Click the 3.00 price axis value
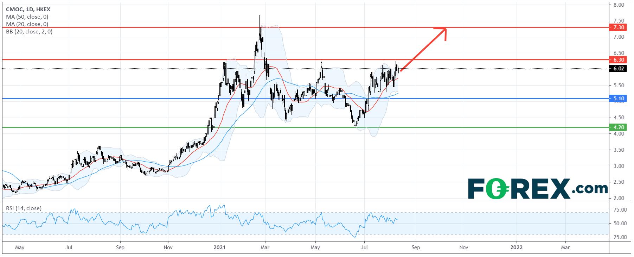The width and height of the screenshot is (634, 257). click(x=619, y=166)
